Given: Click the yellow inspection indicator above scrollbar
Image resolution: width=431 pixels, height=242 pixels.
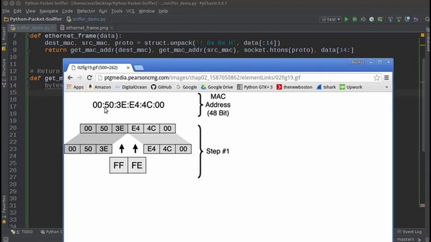Looking at the screenshot, I should tap(423, 35).
